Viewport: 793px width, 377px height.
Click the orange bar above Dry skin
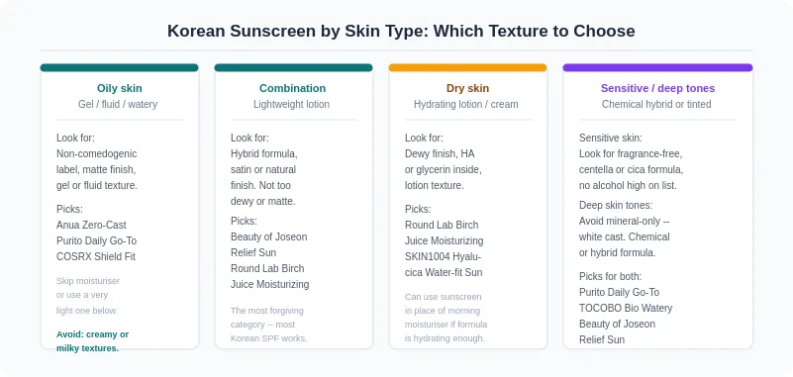[x=468, y=67]
